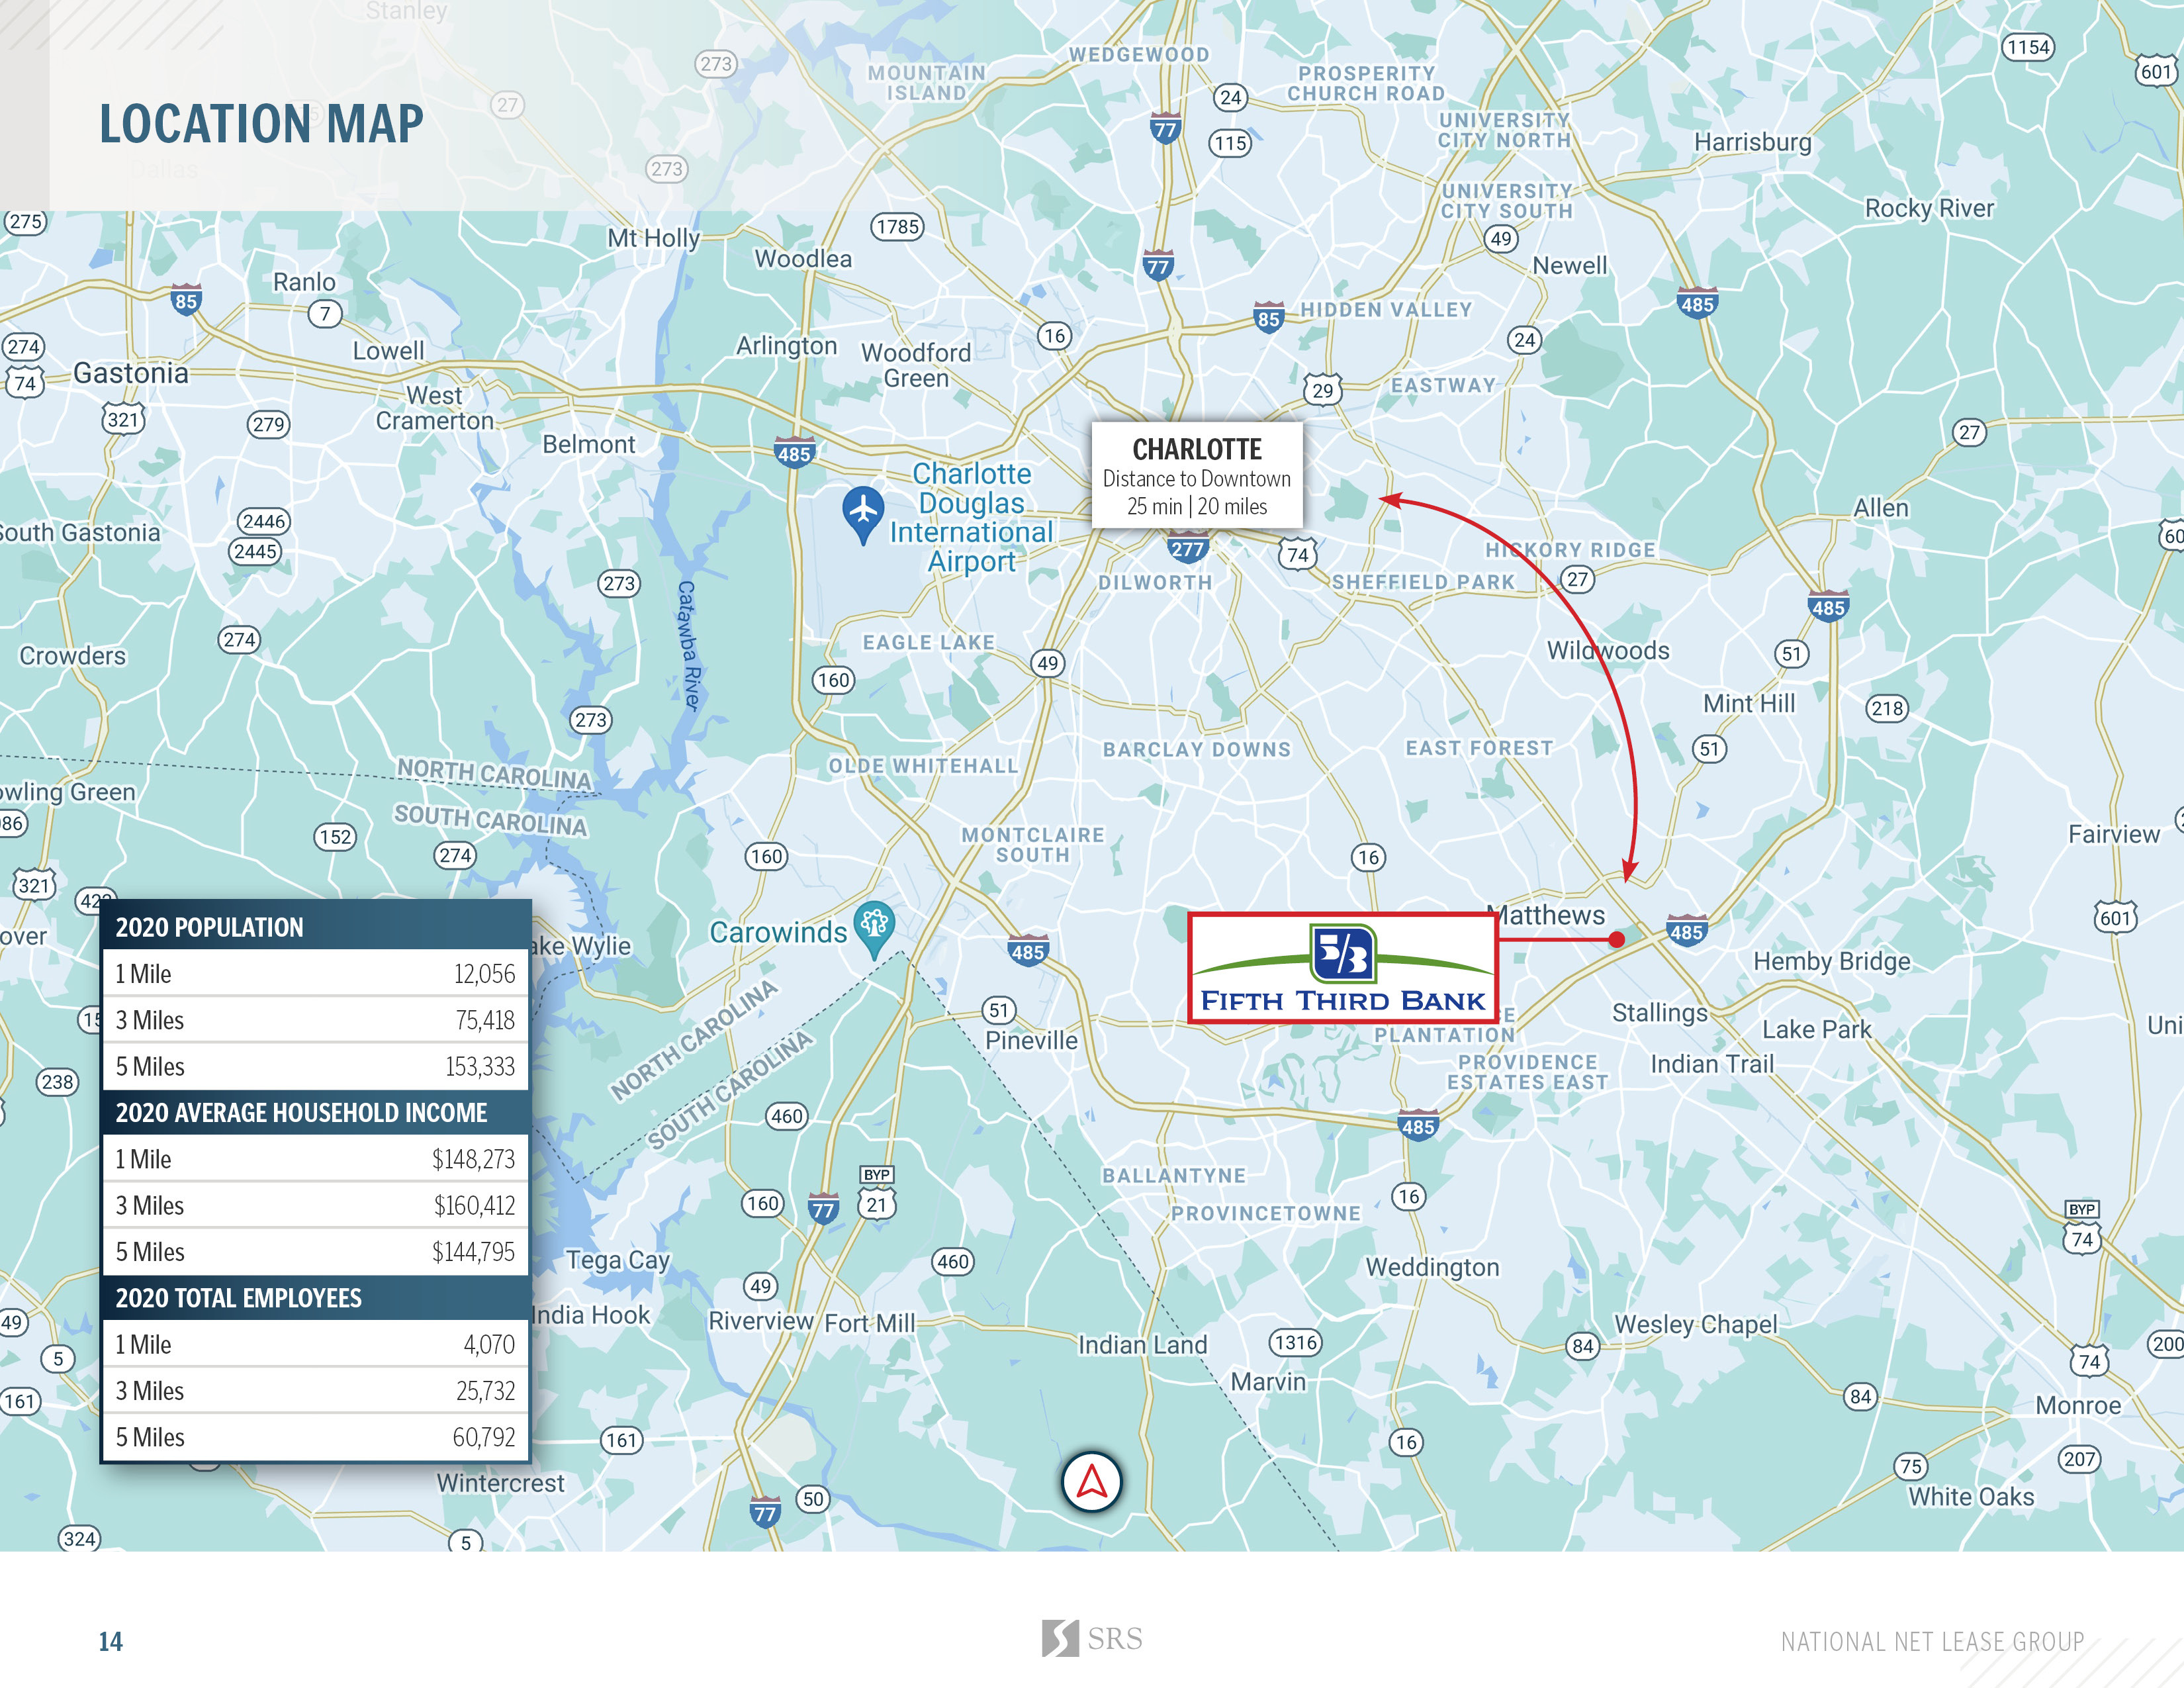
Task: Click the route 207 shield
Action: pos(2079,1459)
